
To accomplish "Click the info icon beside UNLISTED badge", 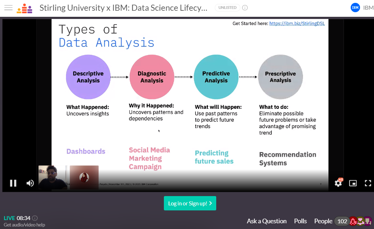I will [245, 8].
